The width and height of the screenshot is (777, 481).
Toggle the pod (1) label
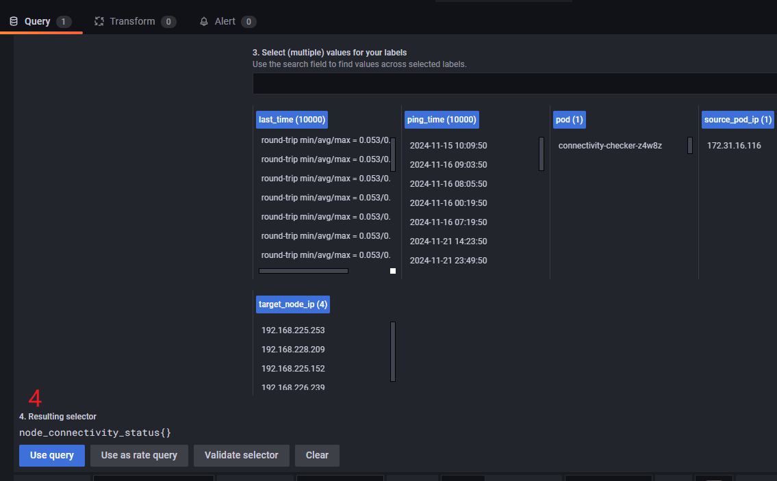570,120
